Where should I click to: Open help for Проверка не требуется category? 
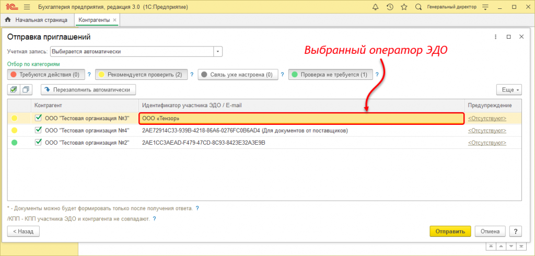click(377, 74)
